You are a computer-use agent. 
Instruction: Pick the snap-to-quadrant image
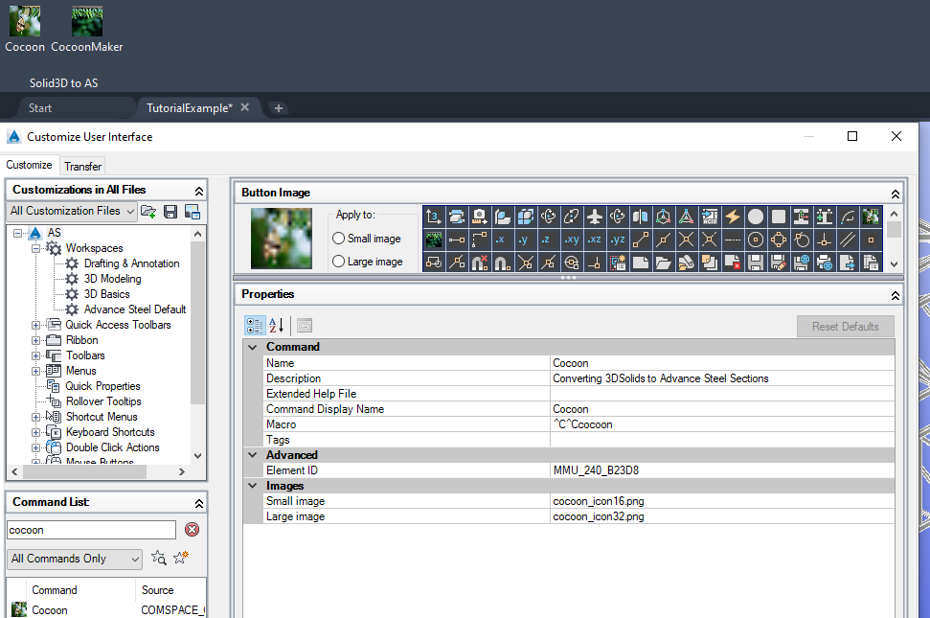coord(779,240)
